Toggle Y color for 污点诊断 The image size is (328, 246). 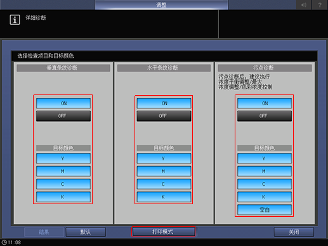pyautogui.click(x=265, y=159)
